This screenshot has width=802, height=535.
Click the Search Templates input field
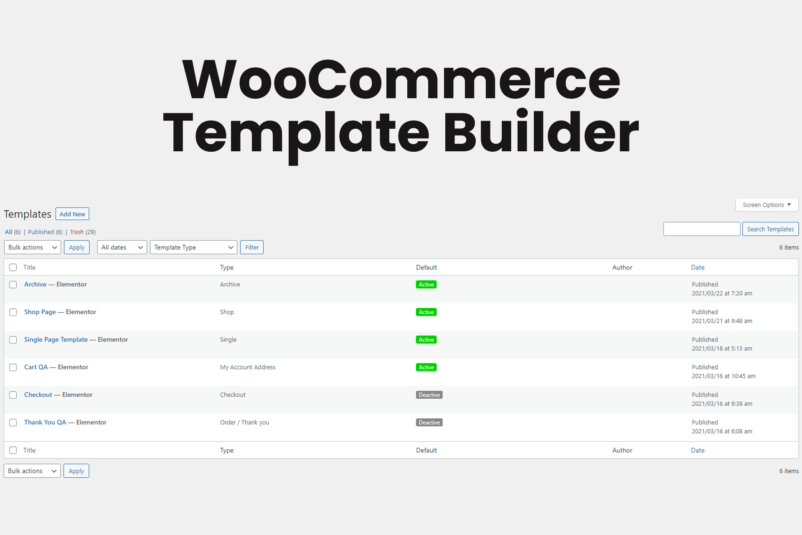pos(701,229)
